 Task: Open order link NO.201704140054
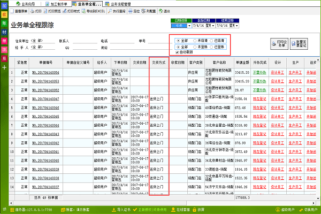click(x=45, y=73)
